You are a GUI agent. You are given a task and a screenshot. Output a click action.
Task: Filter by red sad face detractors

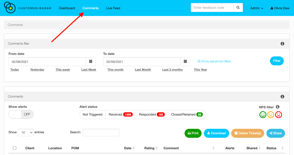coord(278,115)
